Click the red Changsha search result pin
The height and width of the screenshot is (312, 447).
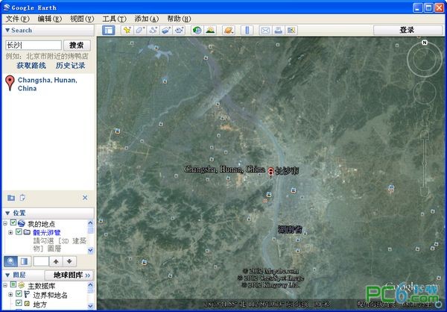pyautogui.click(x=10, y=83)
